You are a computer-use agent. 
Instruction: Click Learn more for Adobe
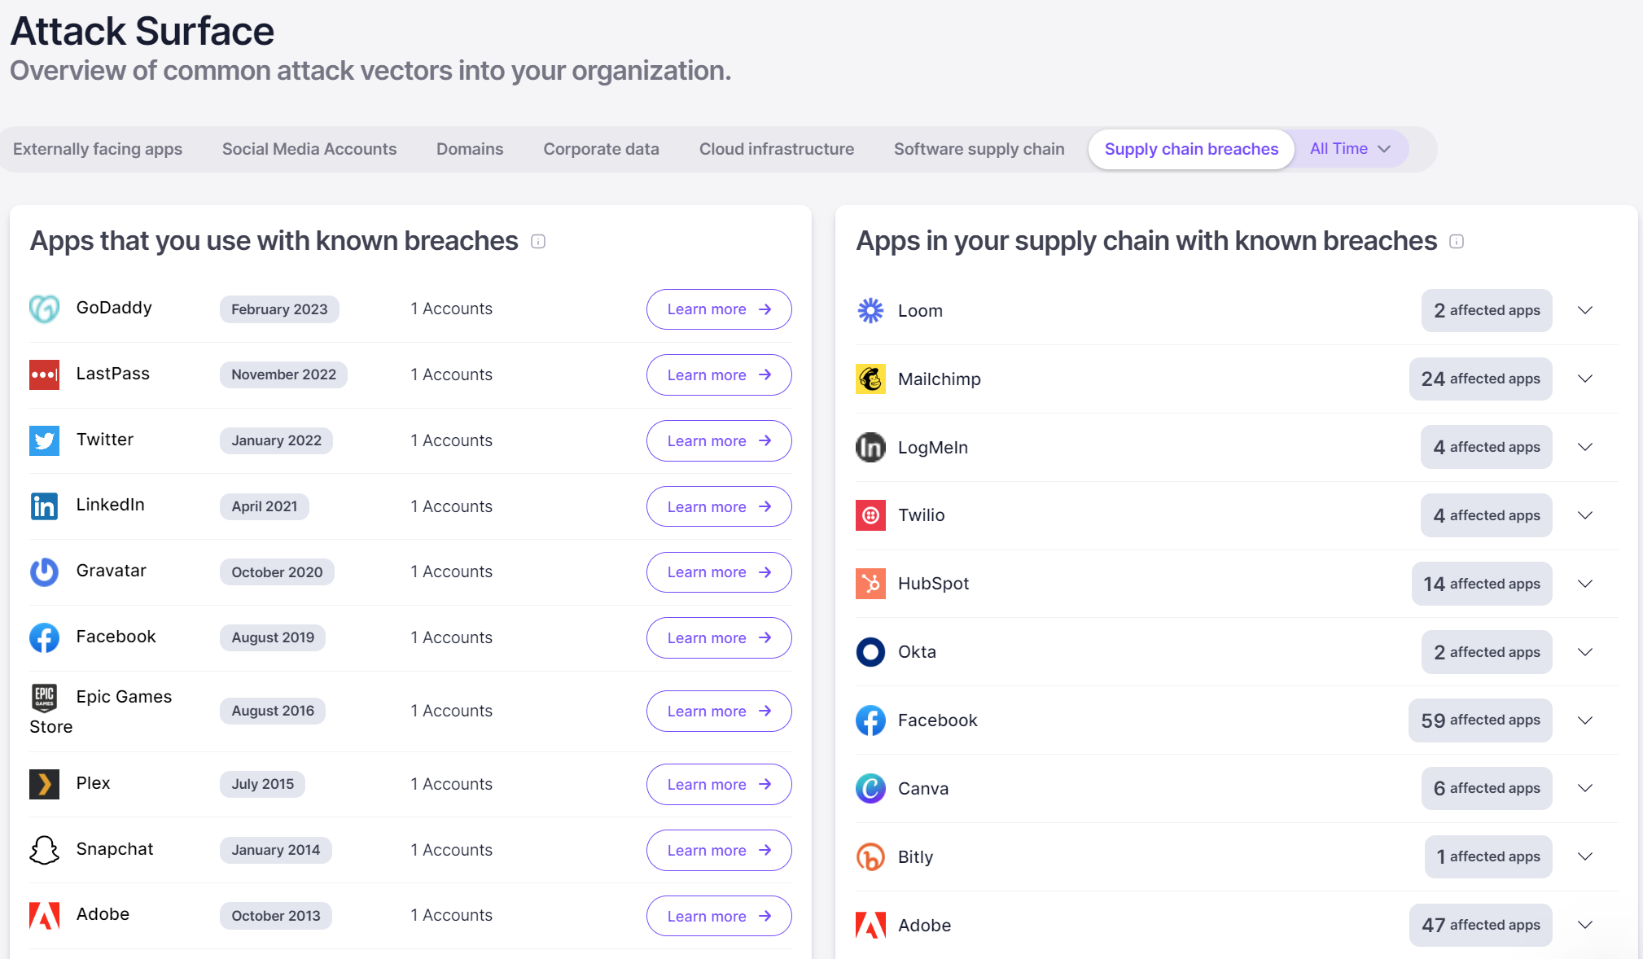(x=719, y=917)
